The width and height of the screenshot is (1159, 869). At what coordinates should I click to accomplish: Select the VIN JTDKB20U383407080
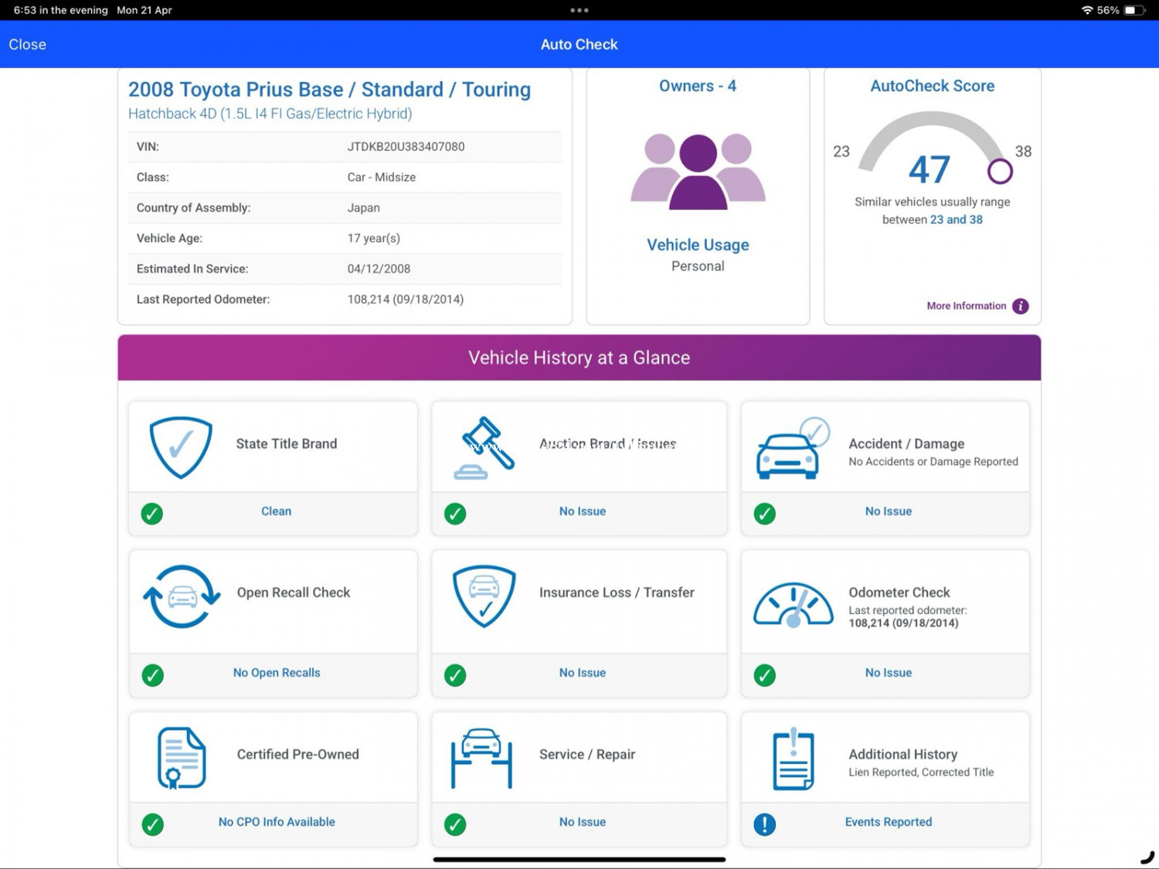406,147
